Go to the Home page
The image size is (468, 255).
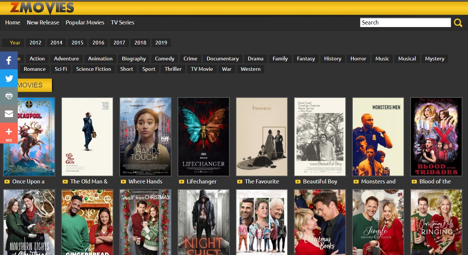tap(13, 22)
